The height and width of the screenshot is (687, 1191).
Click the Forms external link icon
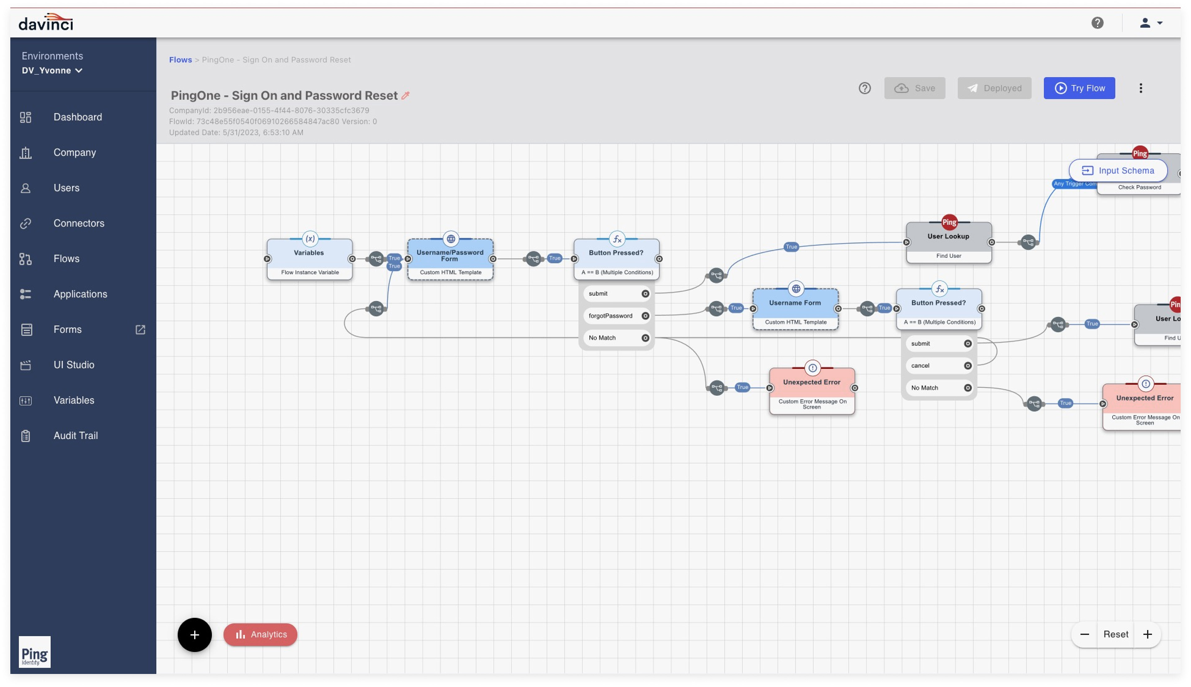pos(140,329)
